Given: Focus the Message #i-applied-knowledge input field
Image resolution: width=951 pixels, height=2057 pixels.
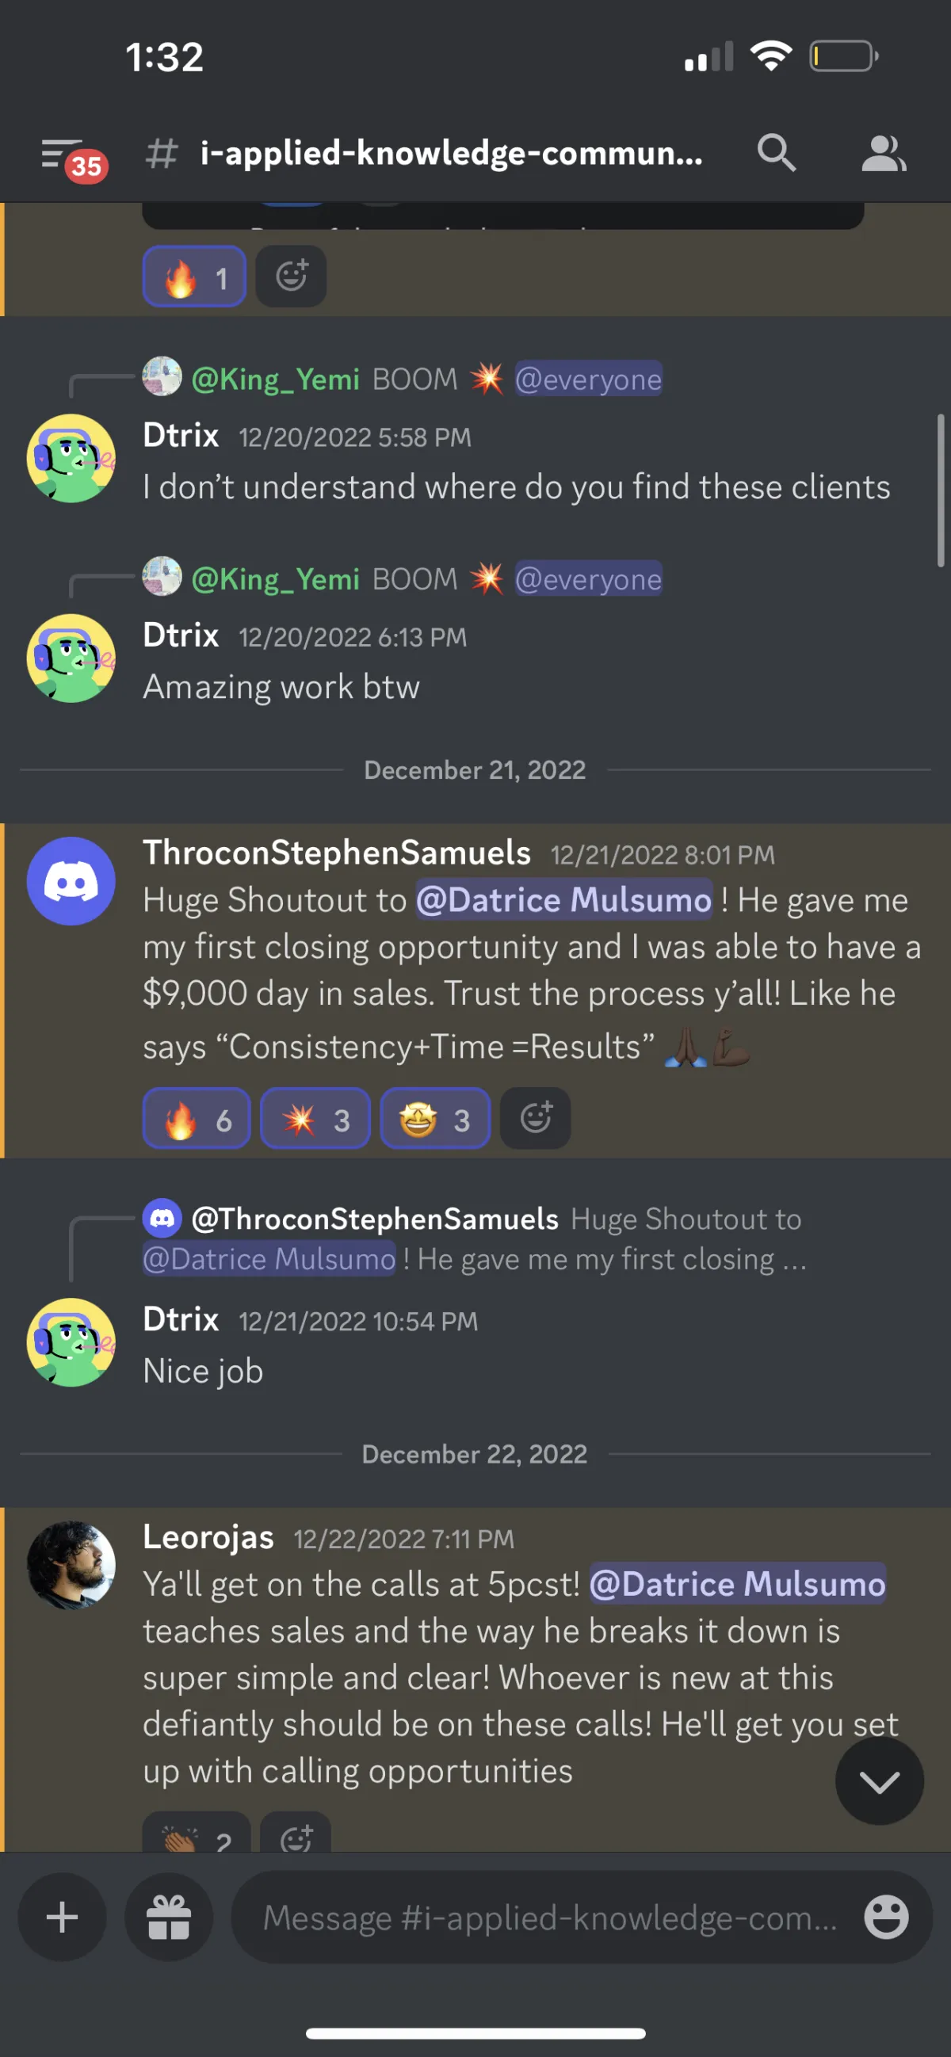Looking at the screenshot, I should [550, 1918].
